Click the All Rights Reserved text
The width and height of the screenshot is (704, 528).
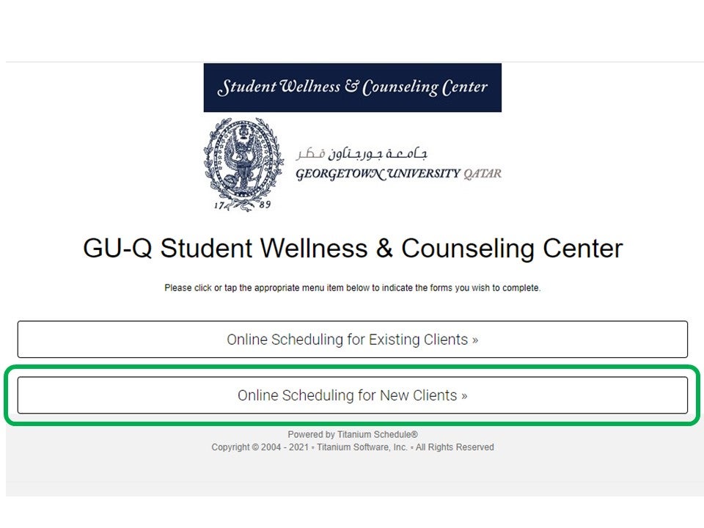coord(455,447)
